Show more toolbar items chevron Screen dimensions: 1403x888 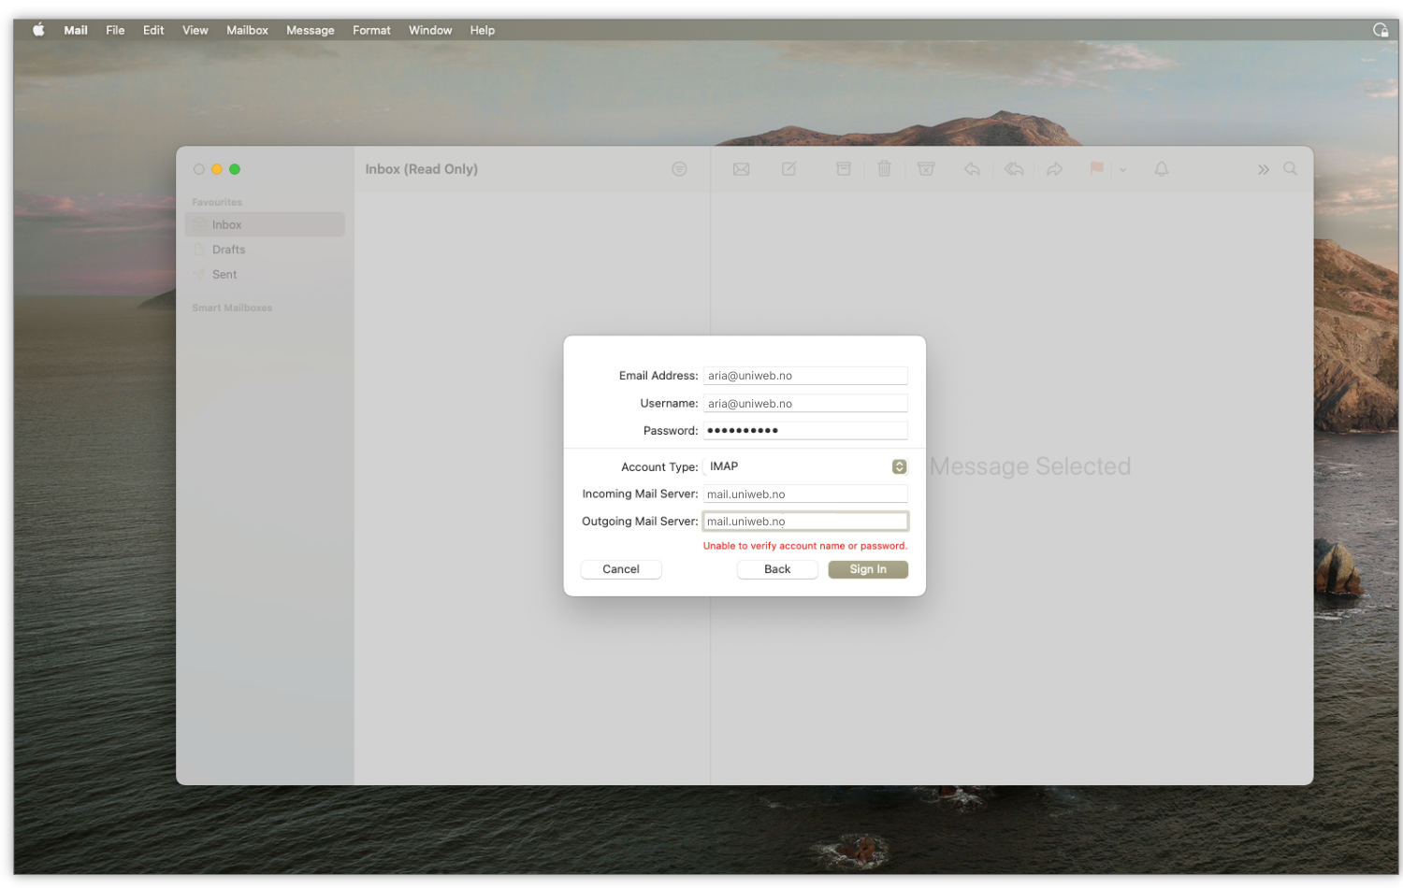(x=1264, y=170)
